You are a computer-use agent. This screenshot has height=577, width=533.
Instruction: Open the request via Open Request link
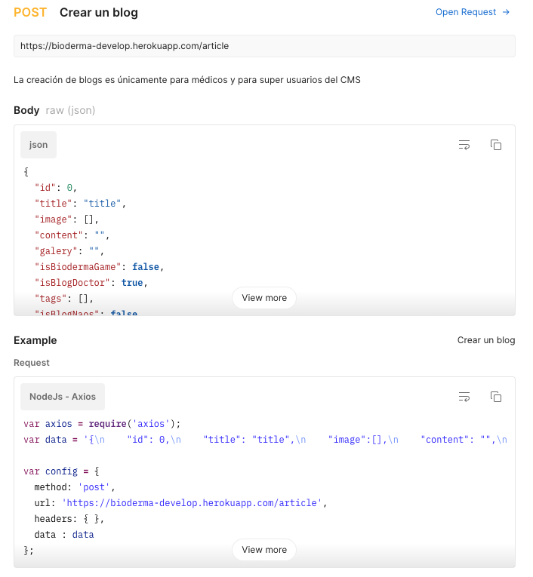[x=472, y=12]
